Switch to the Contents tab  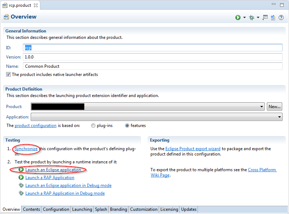[x=31, y=209]
